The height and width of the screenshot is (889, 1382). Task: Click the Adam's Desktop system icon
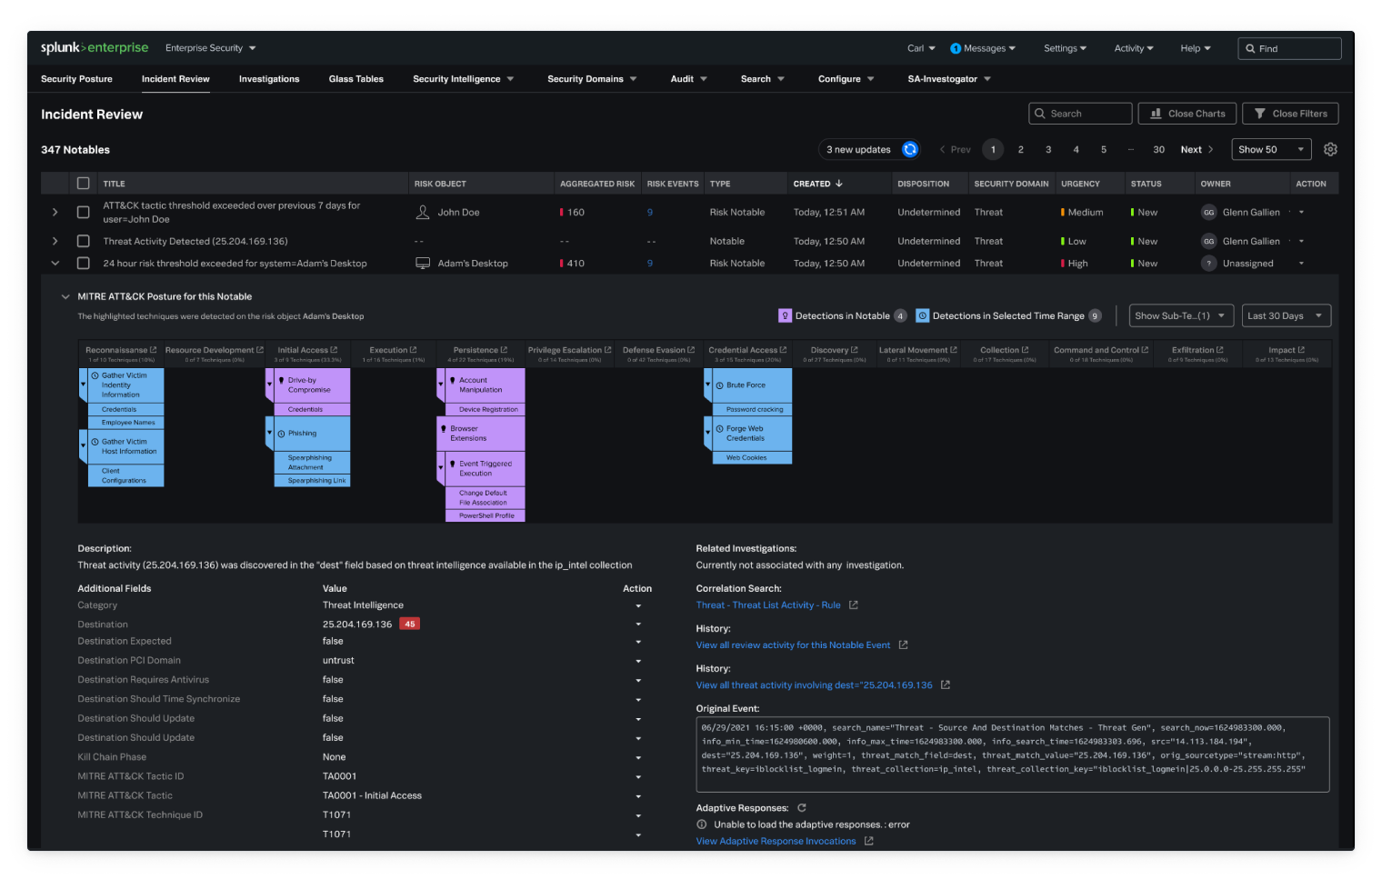click(422, 263)
